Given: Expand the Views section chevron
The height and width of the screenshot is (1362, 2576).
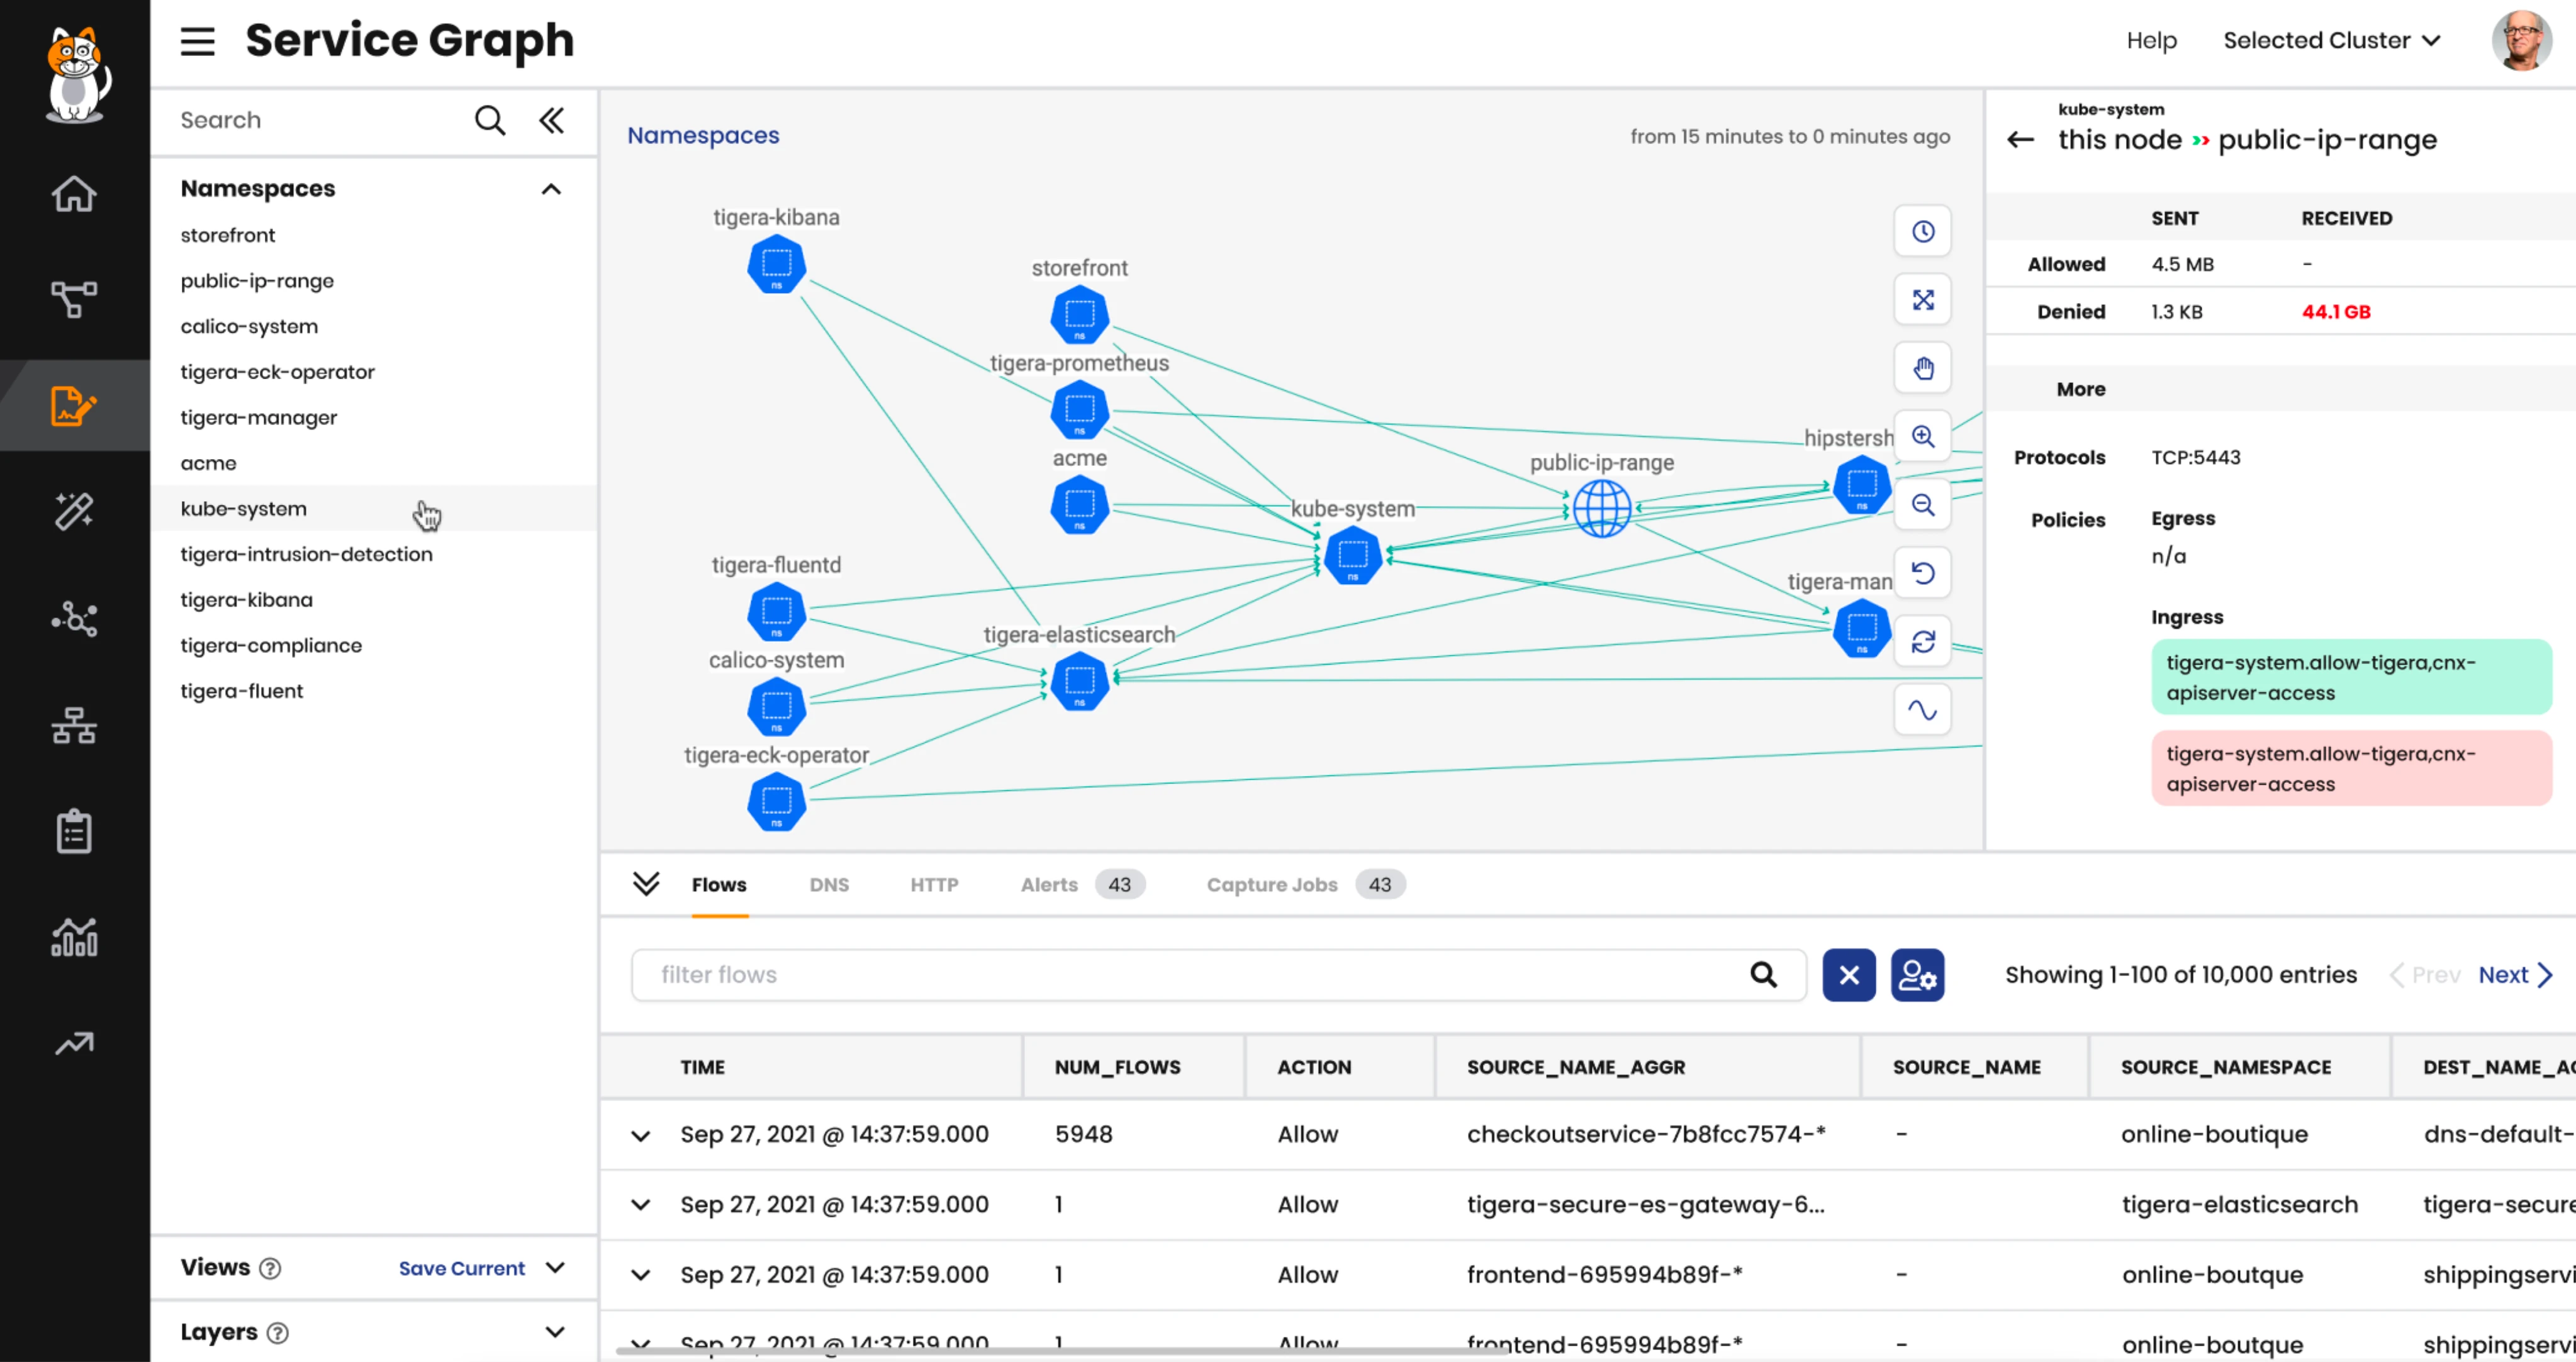Looking at the screenshot, I should coord(556,1267).
